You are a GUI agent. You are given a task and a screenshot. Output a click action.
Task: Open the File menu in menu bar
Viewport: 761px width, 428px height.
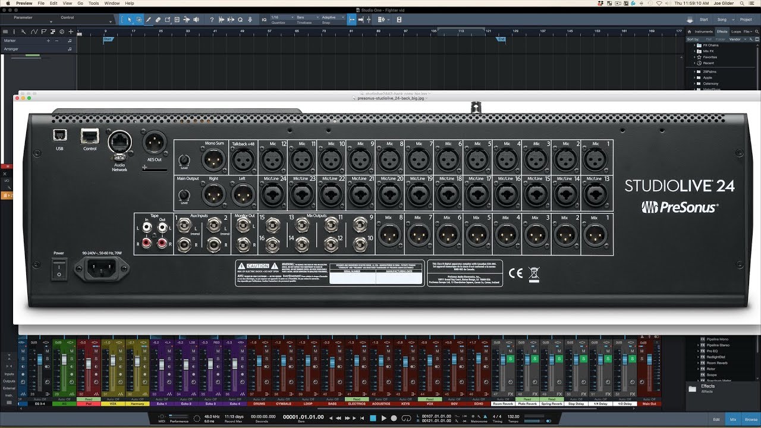click(41, 3)
